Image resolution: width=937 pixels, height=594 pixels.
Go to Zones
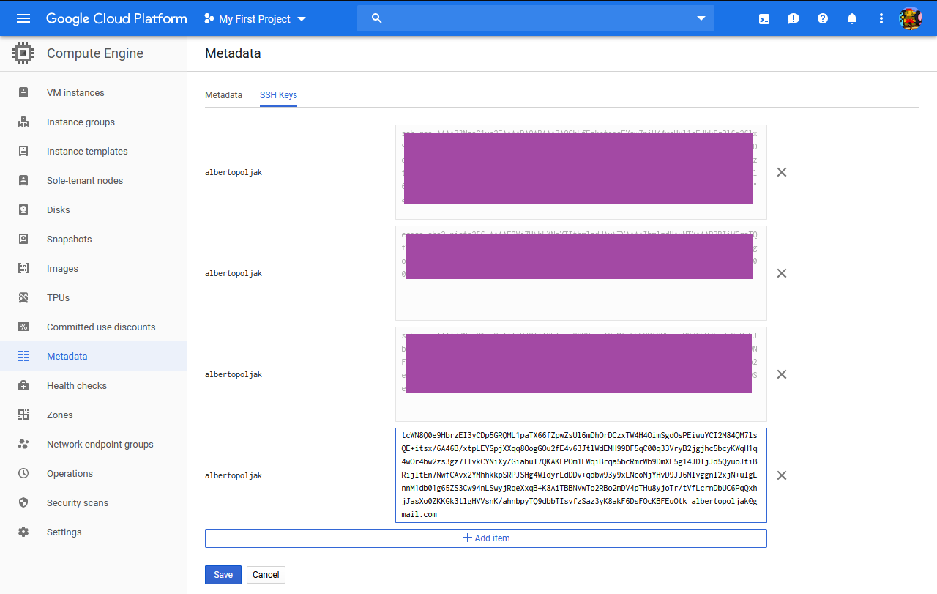[x=60, y=415]
